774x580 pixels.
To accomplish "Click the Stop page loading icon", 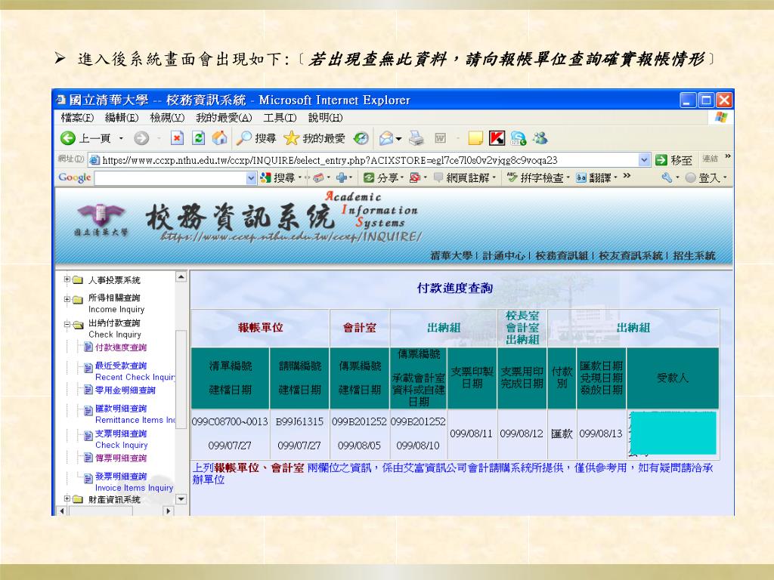I will point(177,138).
